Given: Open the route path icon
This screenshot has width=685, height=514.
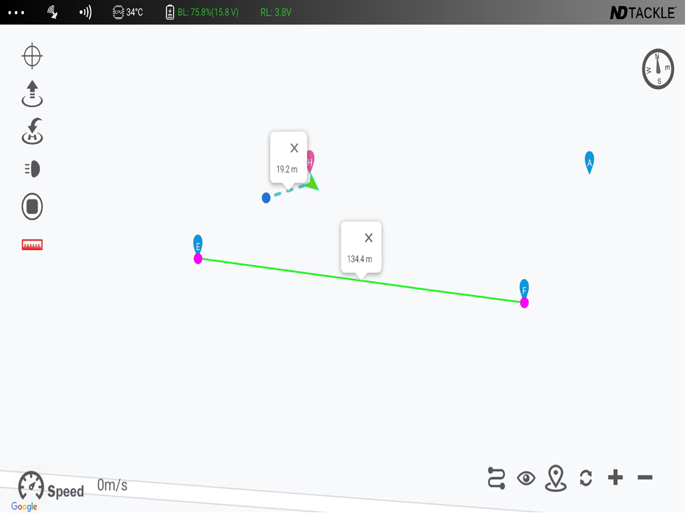Looking at the screenshot, I should pos(496,478).
